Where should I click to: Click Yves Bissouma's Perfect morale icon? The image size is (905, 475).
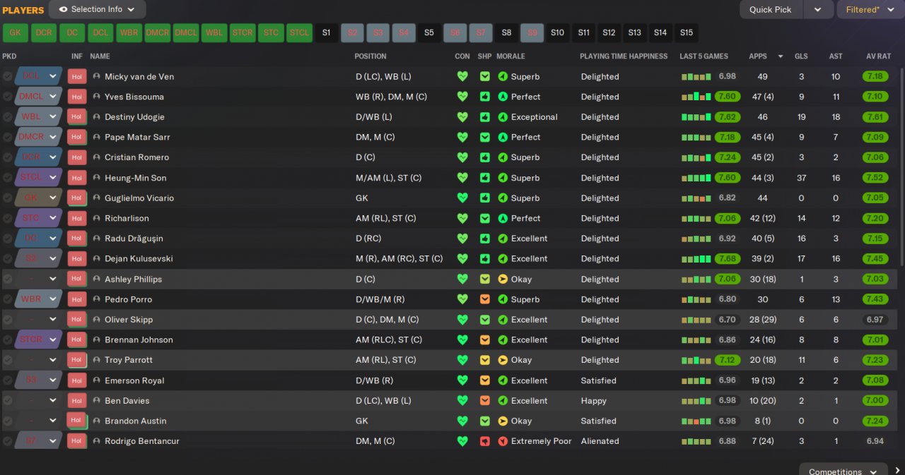pyautogui.click(x=503, y=97)
